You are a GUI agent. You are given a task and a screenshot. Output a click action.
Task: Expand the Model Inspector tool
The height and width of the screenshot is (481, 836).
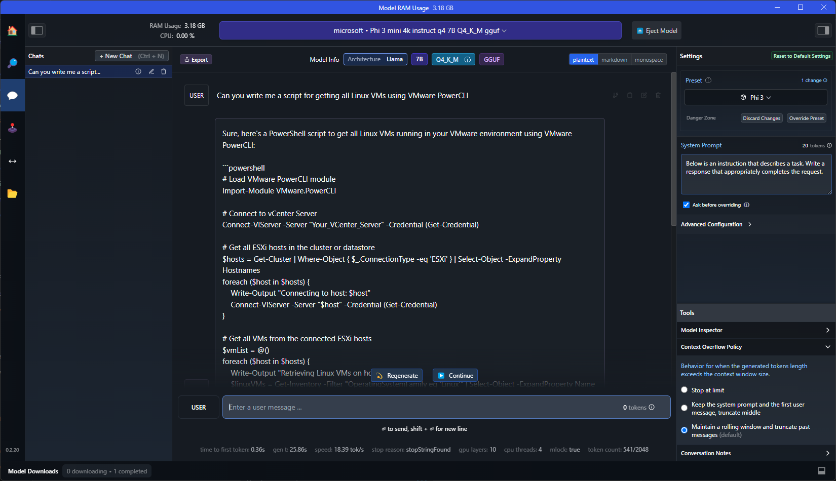click(x=755, y=330)
